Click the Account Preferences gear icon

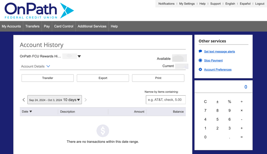coord(200,69)
